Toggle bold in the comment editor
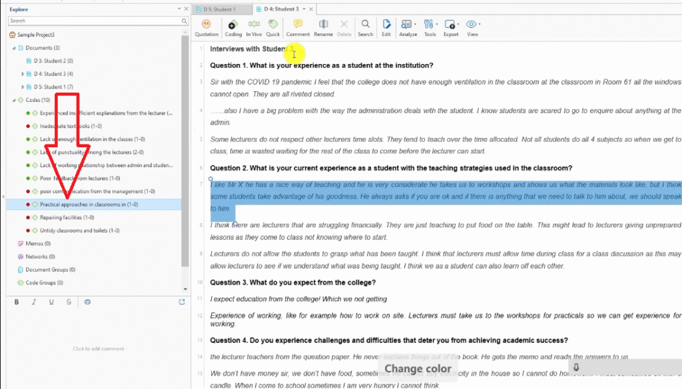 [17, 302]
